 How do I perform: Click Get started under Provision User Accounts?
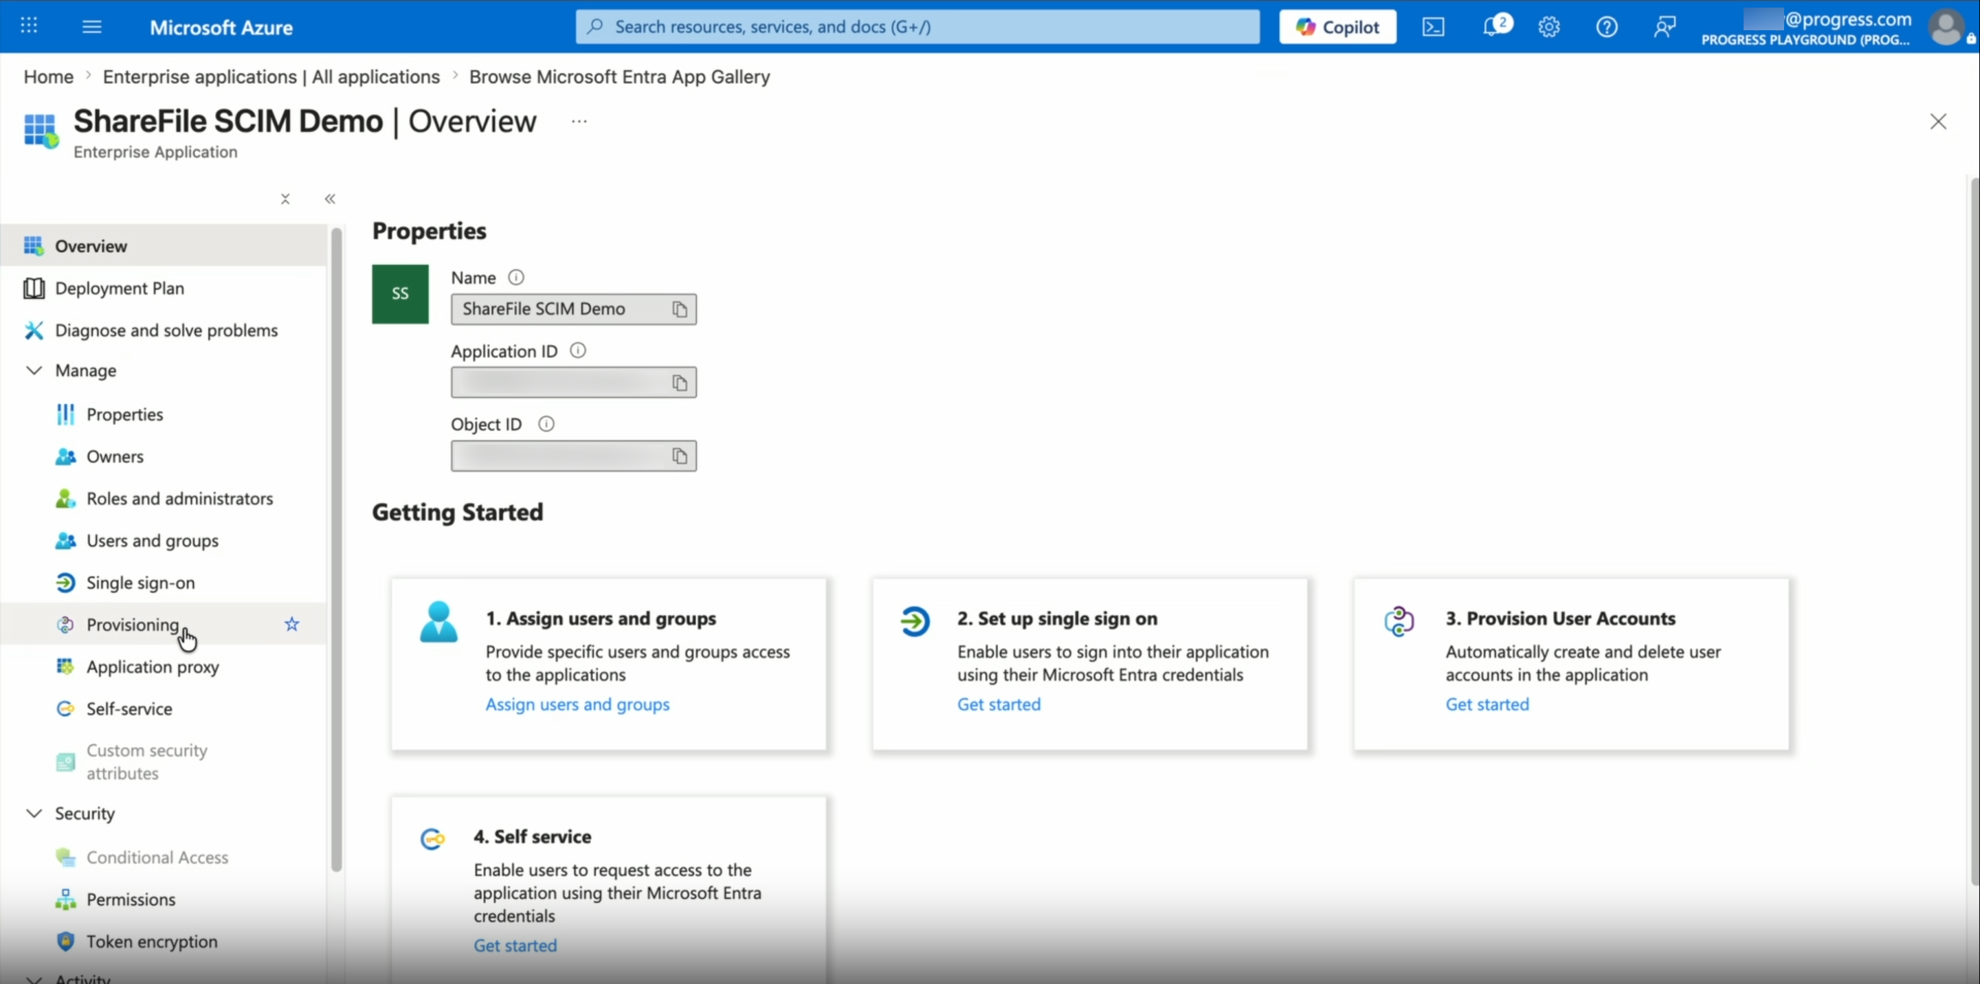(1487, 704)
